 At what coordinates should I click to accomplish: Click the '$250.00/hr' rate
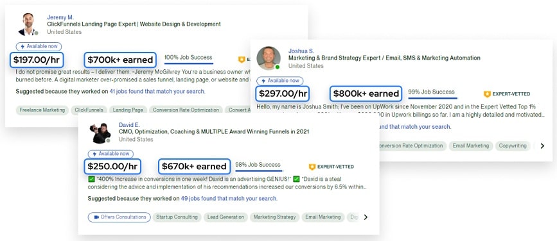(112, 166)
